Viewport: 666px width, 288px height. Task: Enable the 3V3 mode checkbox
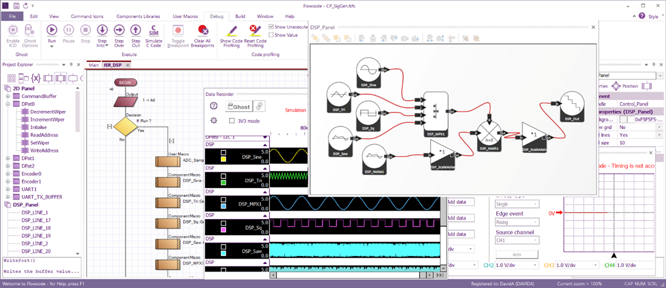(232, 121)
